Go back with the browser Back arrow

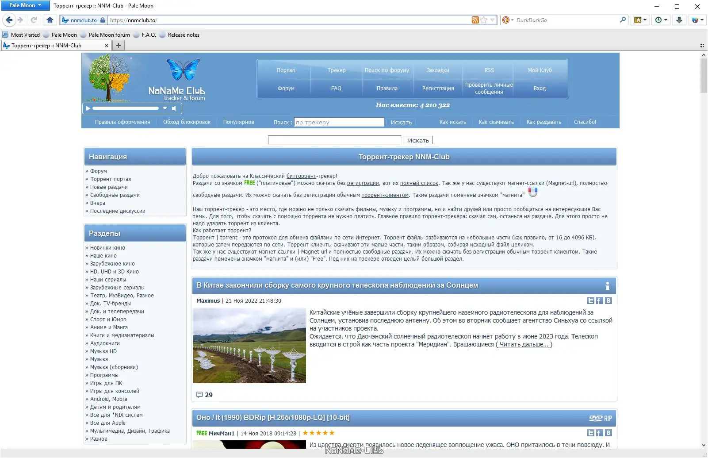9,20
